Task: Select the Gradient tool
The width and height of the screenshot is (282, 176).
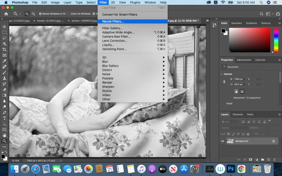Action: [4, 95]
